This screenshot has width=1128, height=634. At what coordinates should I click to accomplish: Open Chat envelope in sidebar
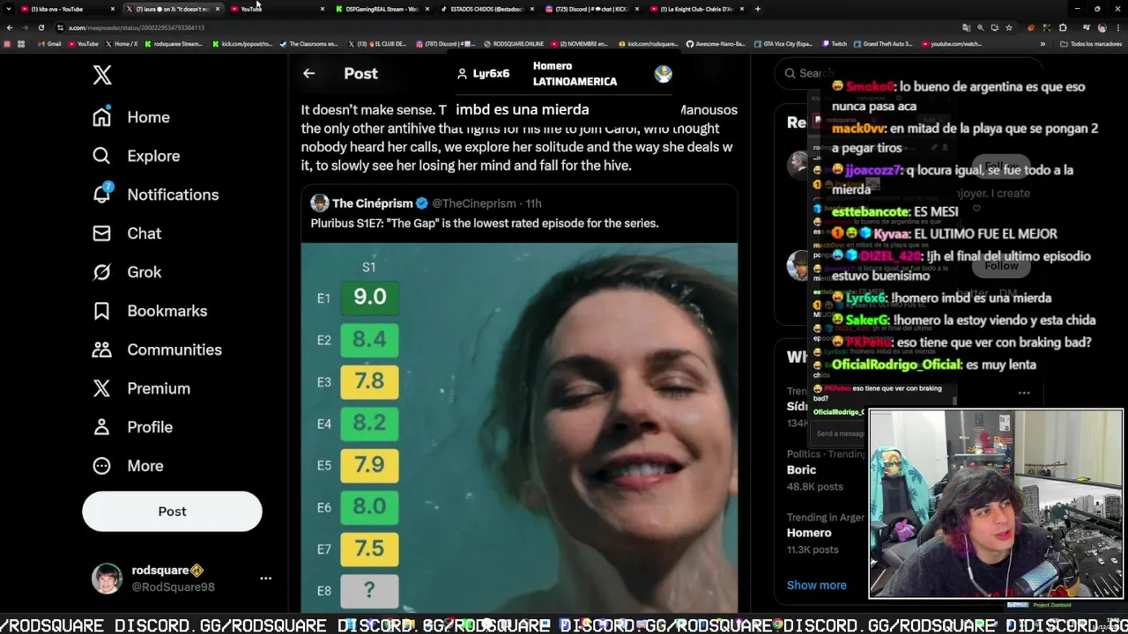pyautogui.click(x=127, y=233)
